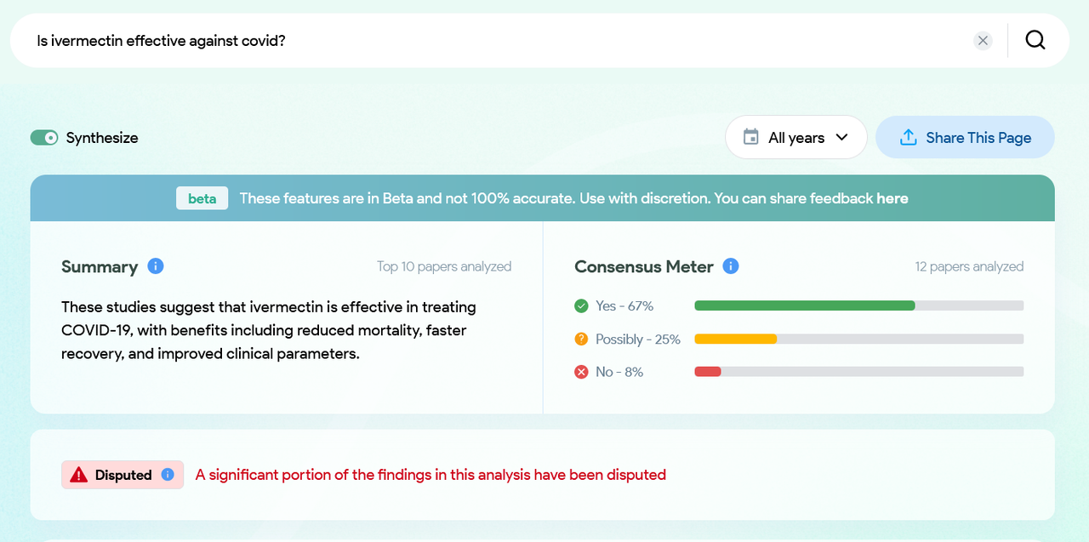The height and width of the screenshot is (542, 1089).
Task: Clear the search query with X icon
Action: (x=983, y=41)
